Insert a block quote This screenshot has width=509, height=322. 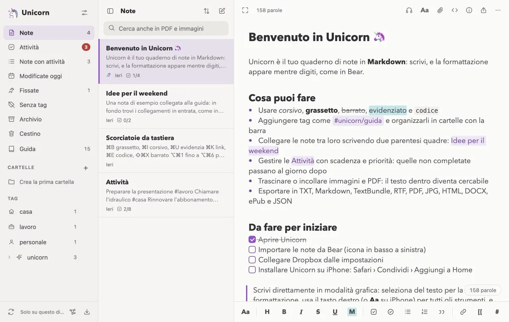tap(442, 312)
